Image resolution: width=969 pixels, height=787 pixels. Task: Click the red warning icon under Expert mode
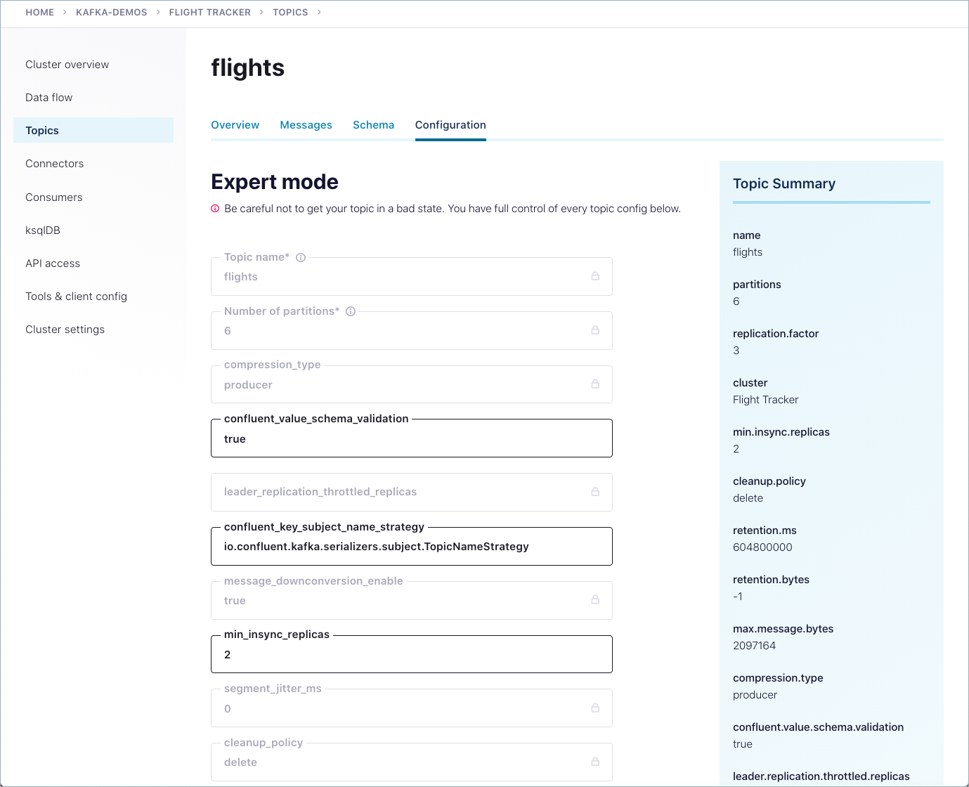coord(216,209)
